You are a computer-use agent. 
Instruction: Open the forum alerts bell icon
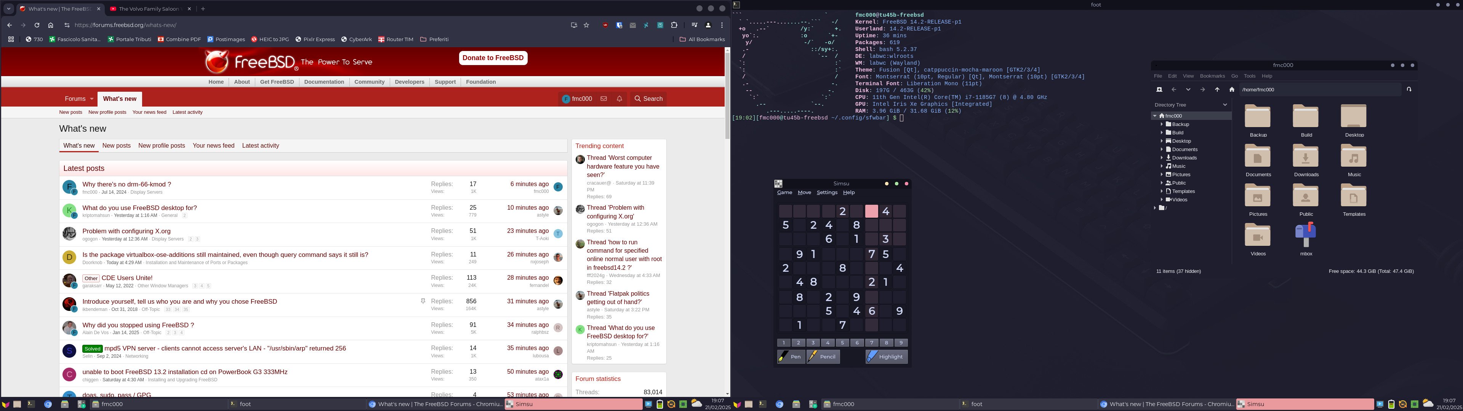point(619,99)
